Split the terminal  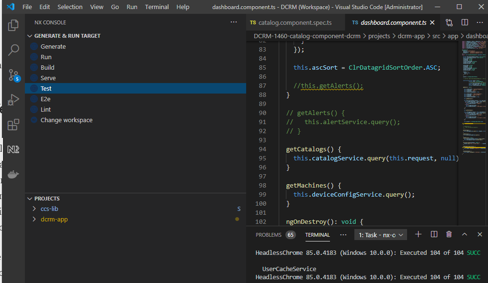pos(434,234)
